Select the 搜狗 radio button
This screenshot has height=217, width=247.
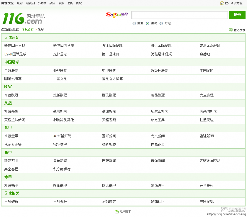148,24
